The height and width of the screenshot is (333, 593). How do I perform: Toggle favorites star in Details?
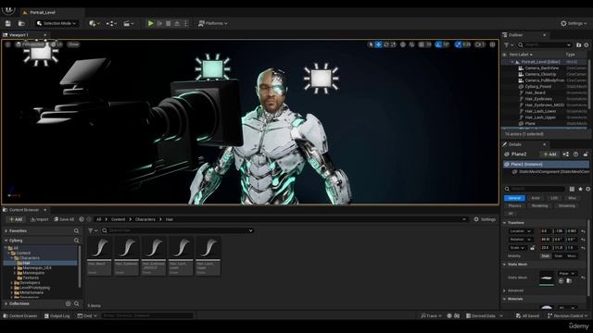point(581,189)
